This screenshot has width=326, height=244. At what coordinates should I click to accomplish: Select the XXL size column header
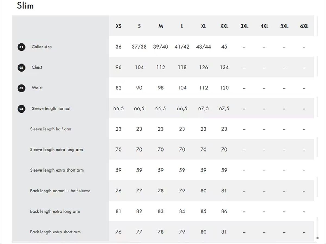pos(224,26)
